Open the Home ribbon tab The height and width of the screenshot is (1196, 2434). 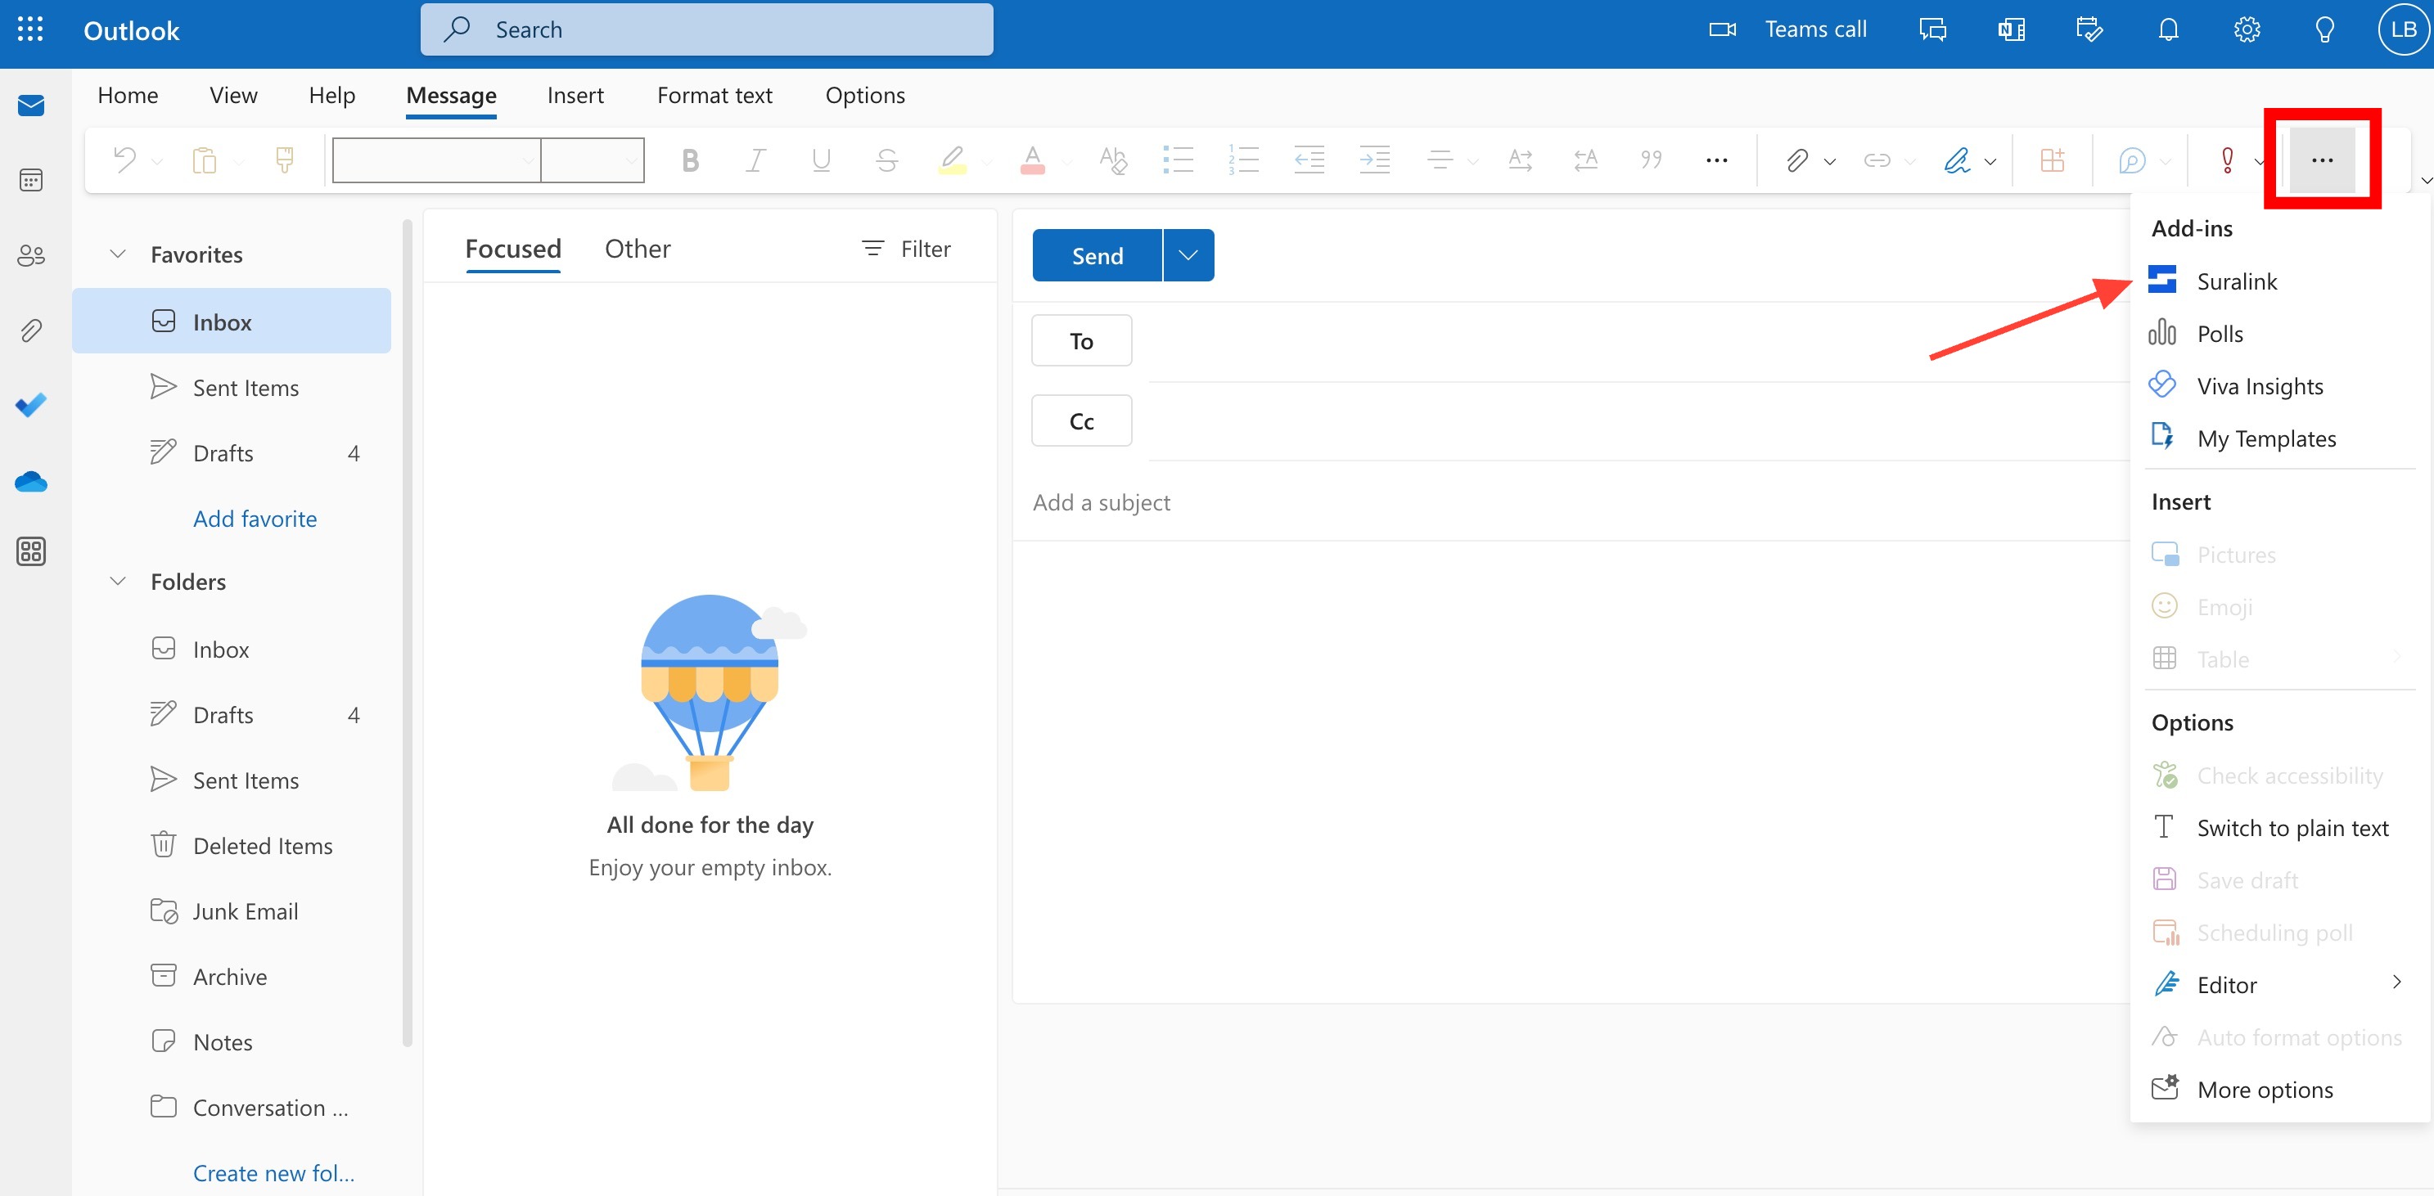coord(128,94)
